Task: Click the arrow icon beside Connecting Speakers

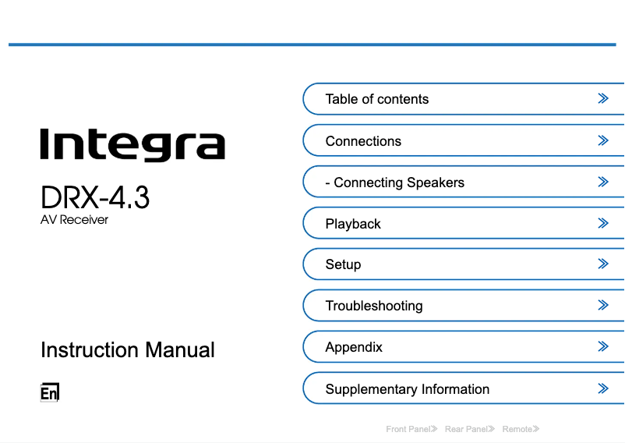Action: coord(602,183)
